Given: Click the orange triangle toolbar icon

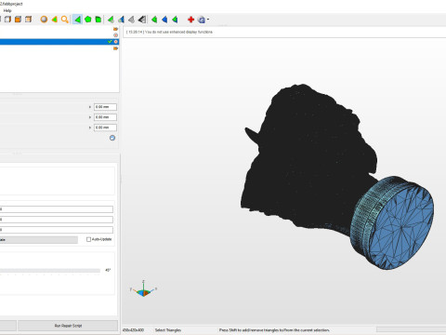Looking at the screenshot, I should click(x=54, y=20).
